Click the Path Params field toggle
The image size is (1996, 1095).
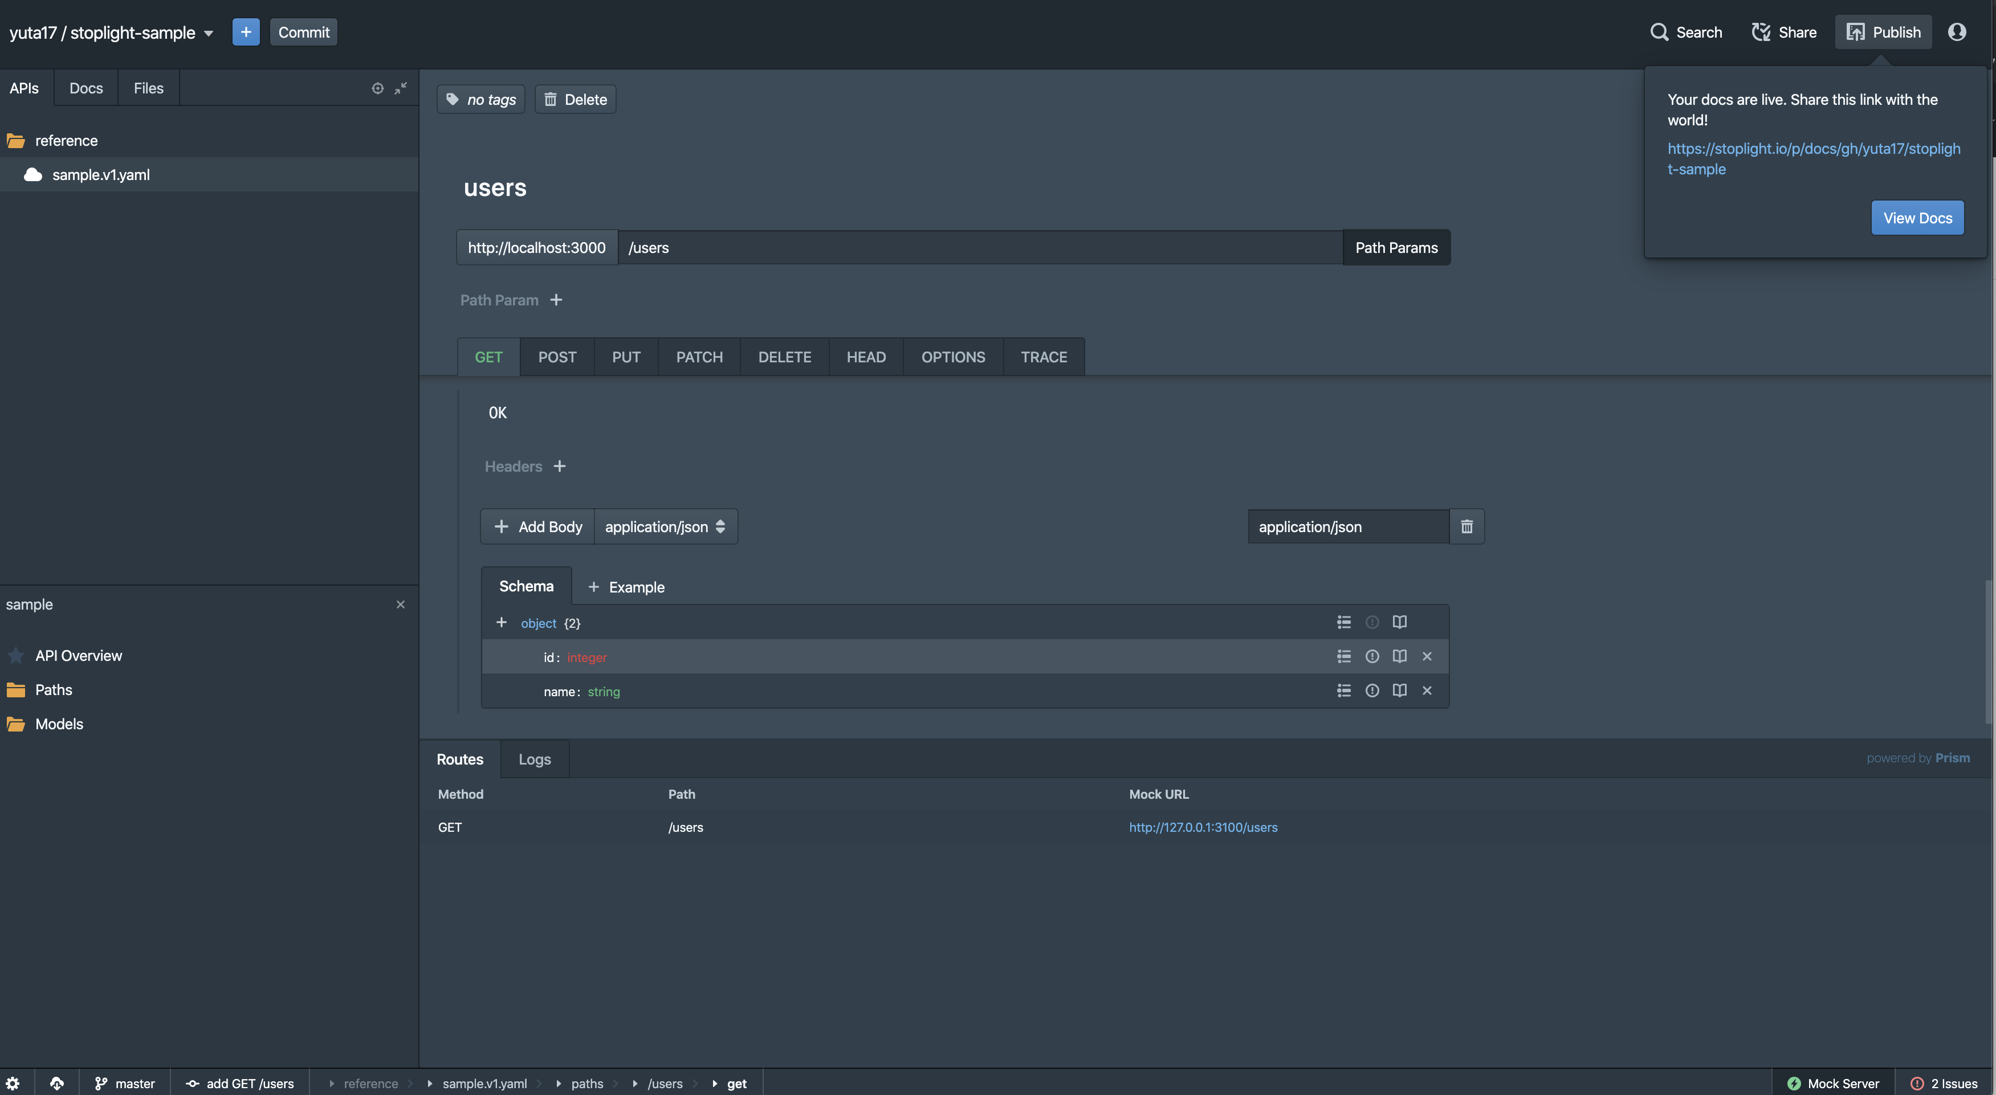(1395, 247)
